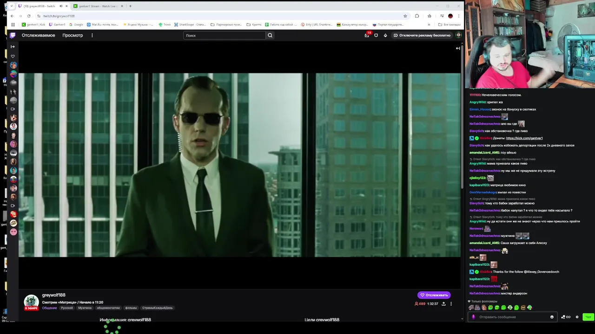Open chat settings gear icon
Viewport: 595px width, 334px height.
click(577, 317)
